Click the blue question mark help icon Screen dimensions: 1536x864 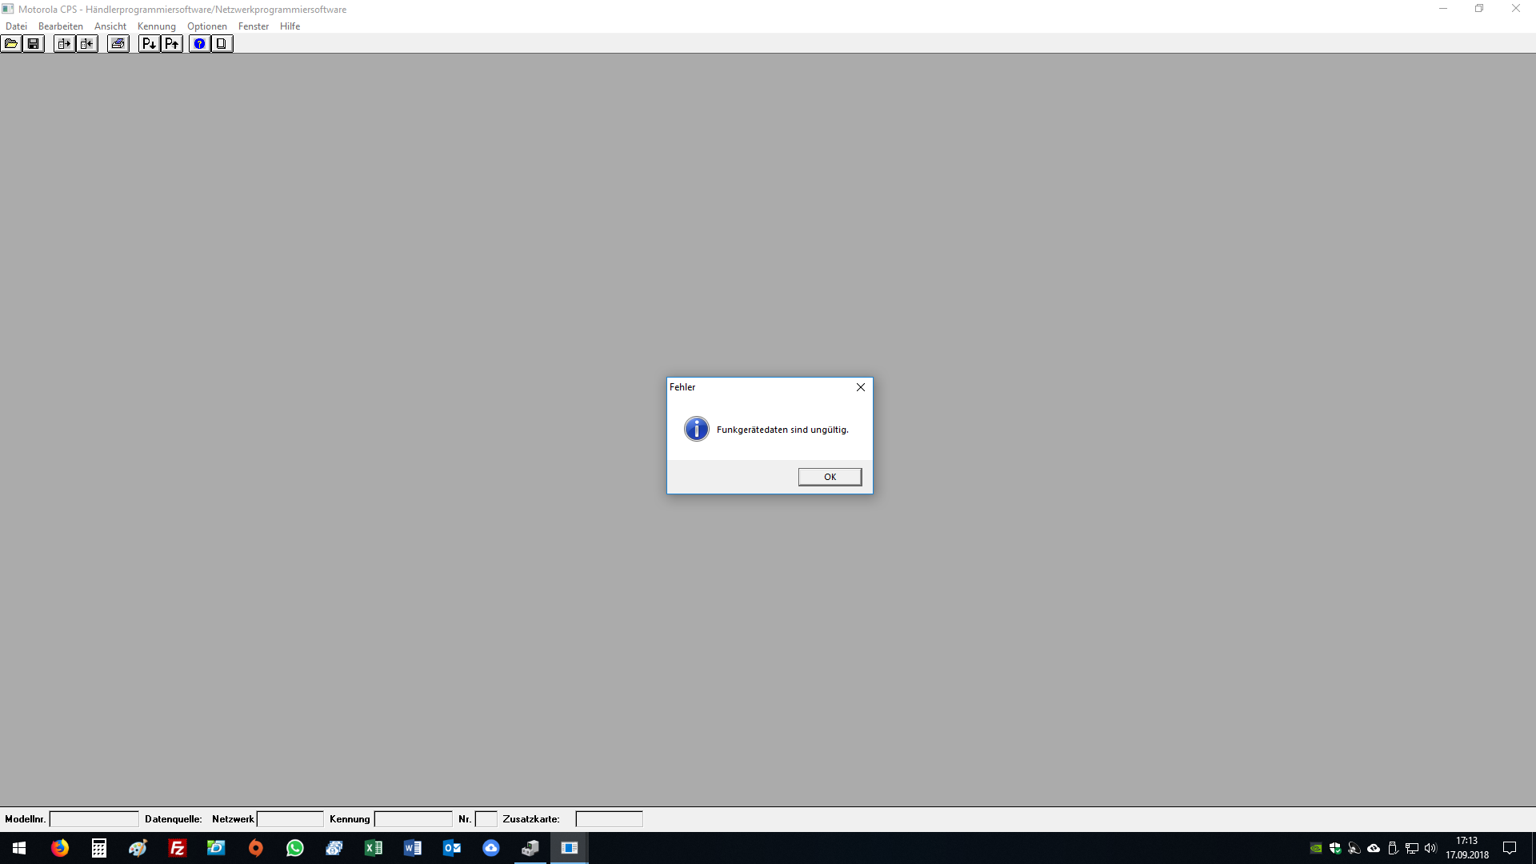[199, 44]
